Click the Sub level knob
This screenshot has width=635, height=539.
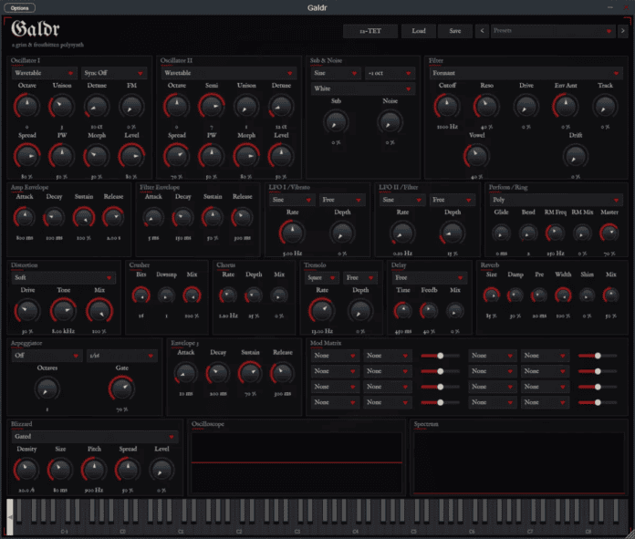tap(336, 122)
